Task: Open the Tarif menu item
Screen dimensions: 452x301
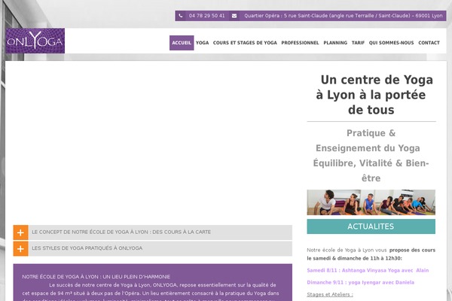Action: (x=358, y=43)
